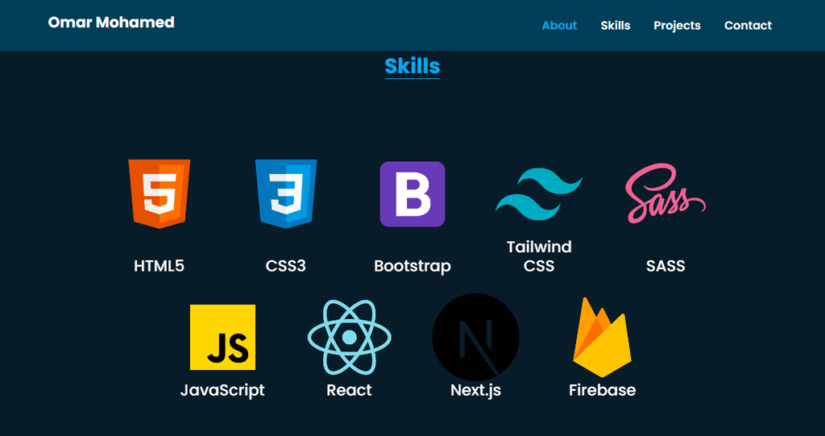Click the black Next.js circle logo

click(x=475, y=337)
